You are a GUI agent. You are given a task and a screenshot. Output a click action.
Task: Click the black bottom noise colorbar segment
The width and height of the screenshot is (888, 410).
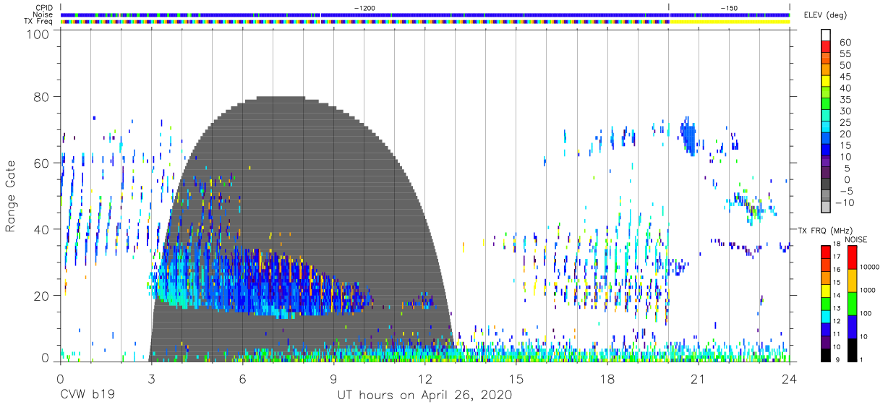pyautogui.click(x=852, y=350)
